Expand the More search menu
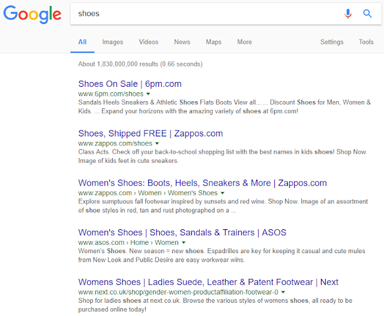The image size is (384, 316). coord(244,42)
